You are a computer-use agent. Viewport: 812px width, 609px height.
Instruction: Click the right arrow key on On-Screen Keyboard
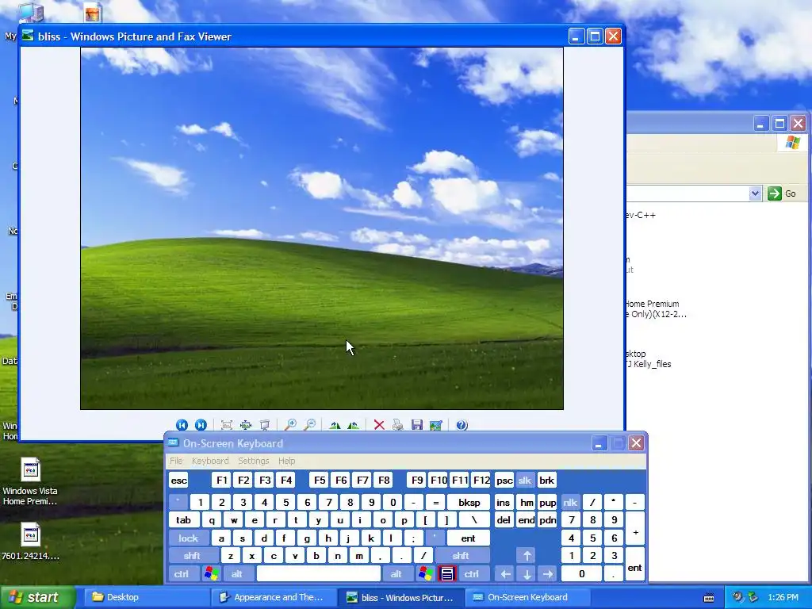coord(547,574)
